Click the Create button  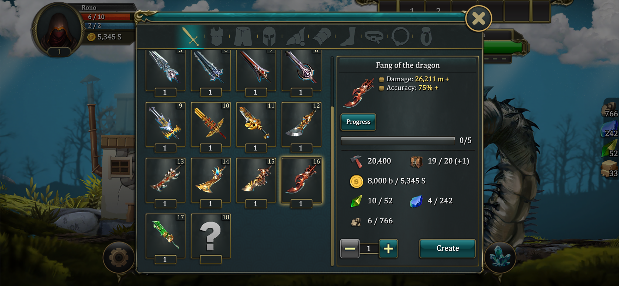[x=447, y=248]
